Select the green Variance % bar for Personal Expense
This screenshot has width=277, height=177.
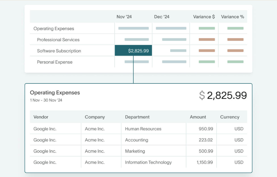tap(235, 62)
